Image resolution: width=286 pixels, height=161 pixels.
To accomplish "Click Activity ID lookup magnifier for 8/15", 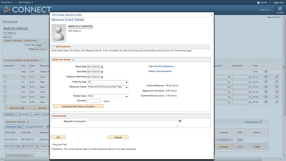I will pos(250,97).
